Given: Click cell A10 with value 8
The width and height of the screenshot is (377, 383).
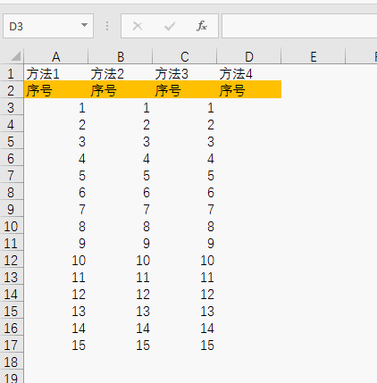Looking at the screenshot, I should 56,226.
